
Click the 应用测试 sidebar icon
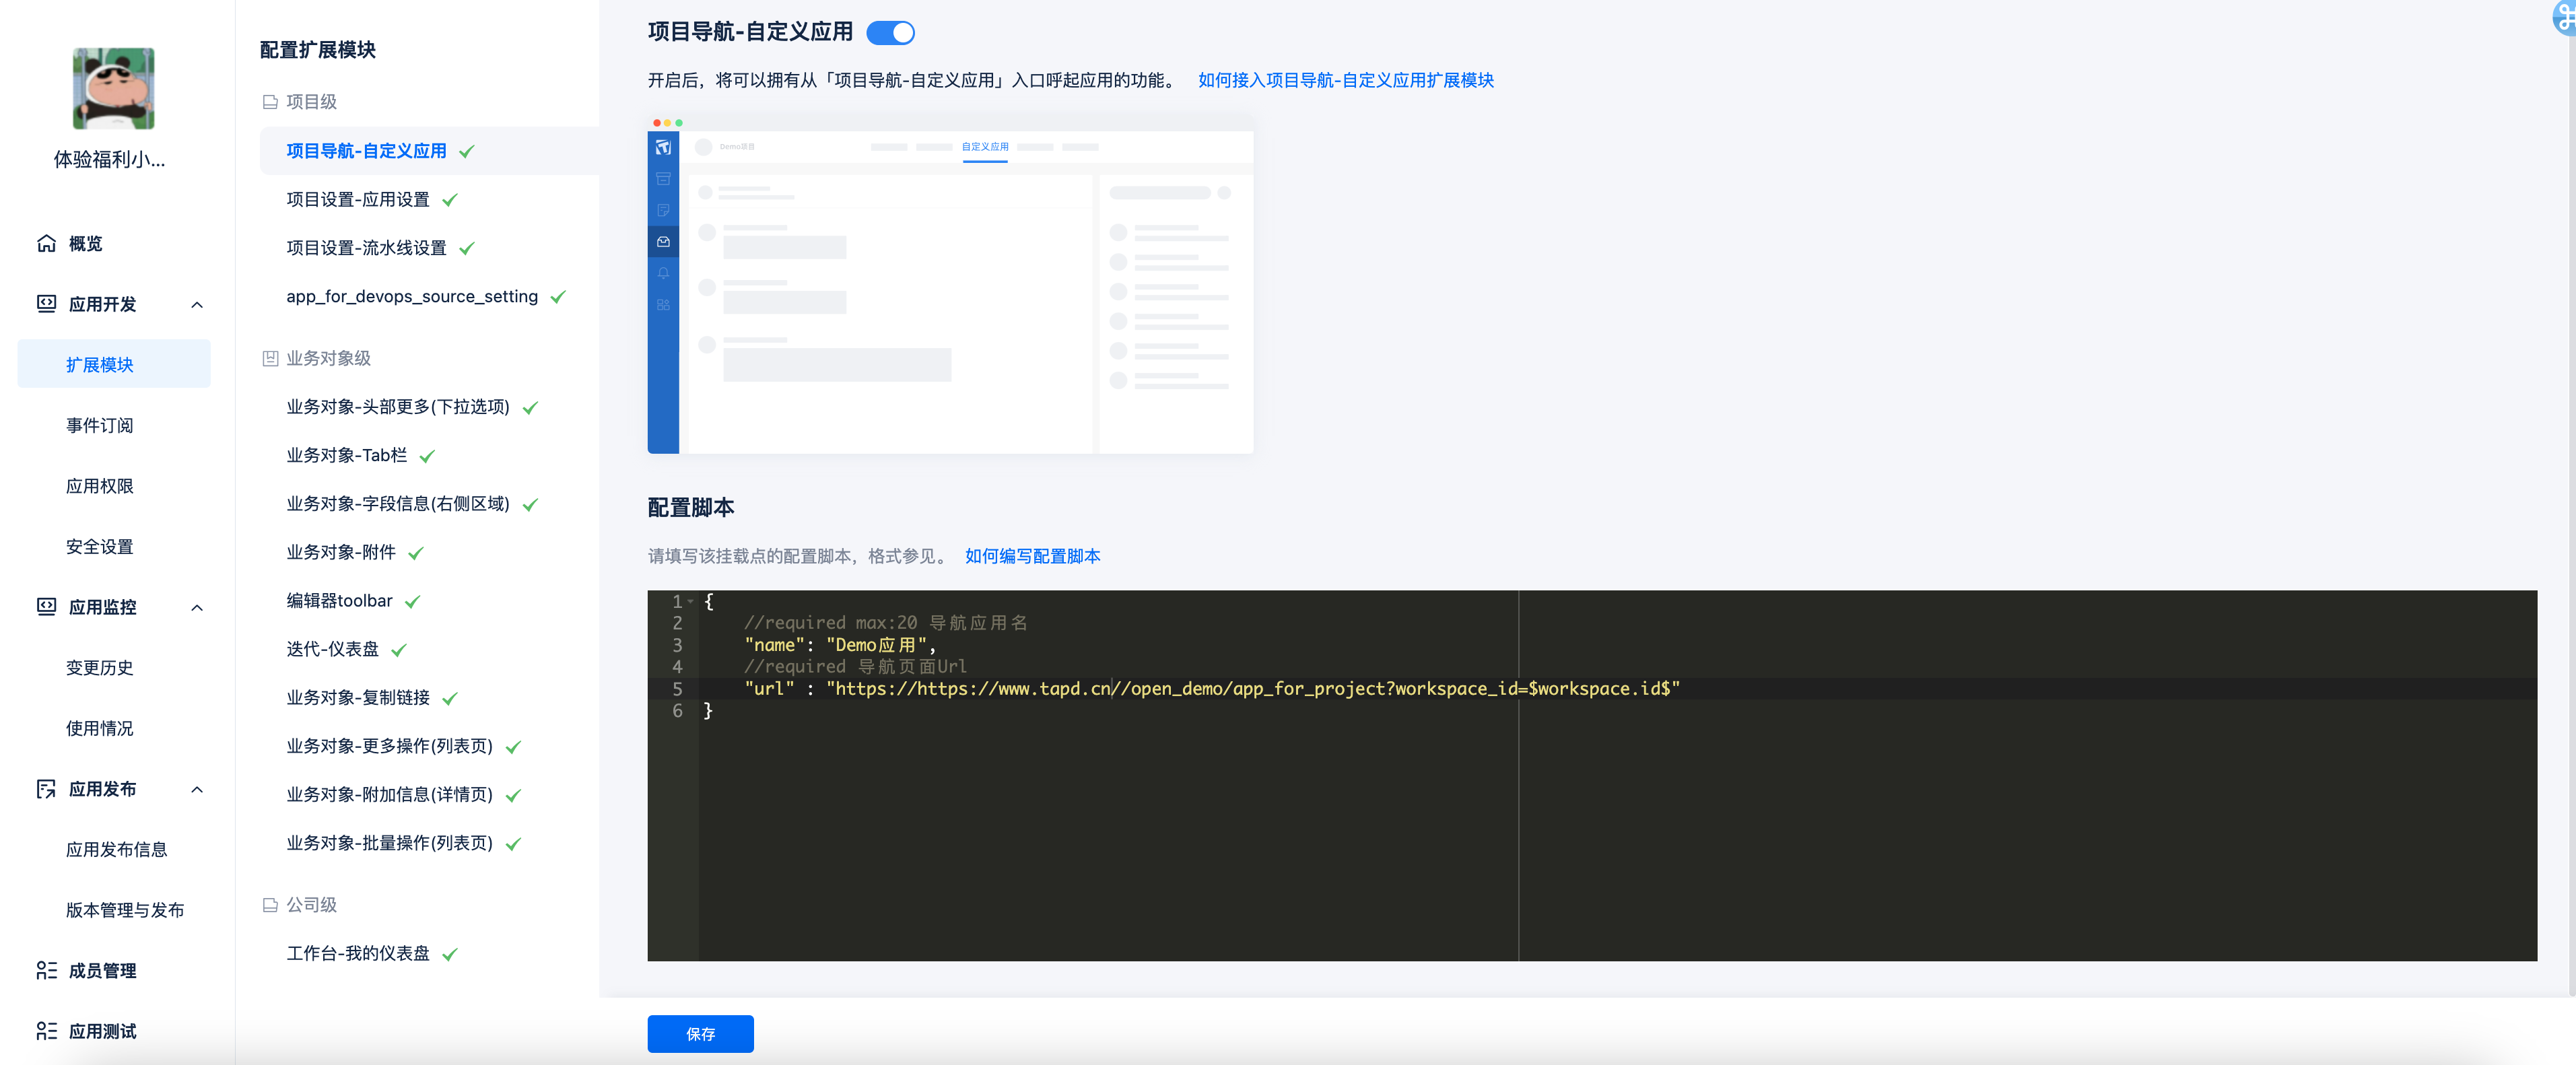coord(46,1030)
